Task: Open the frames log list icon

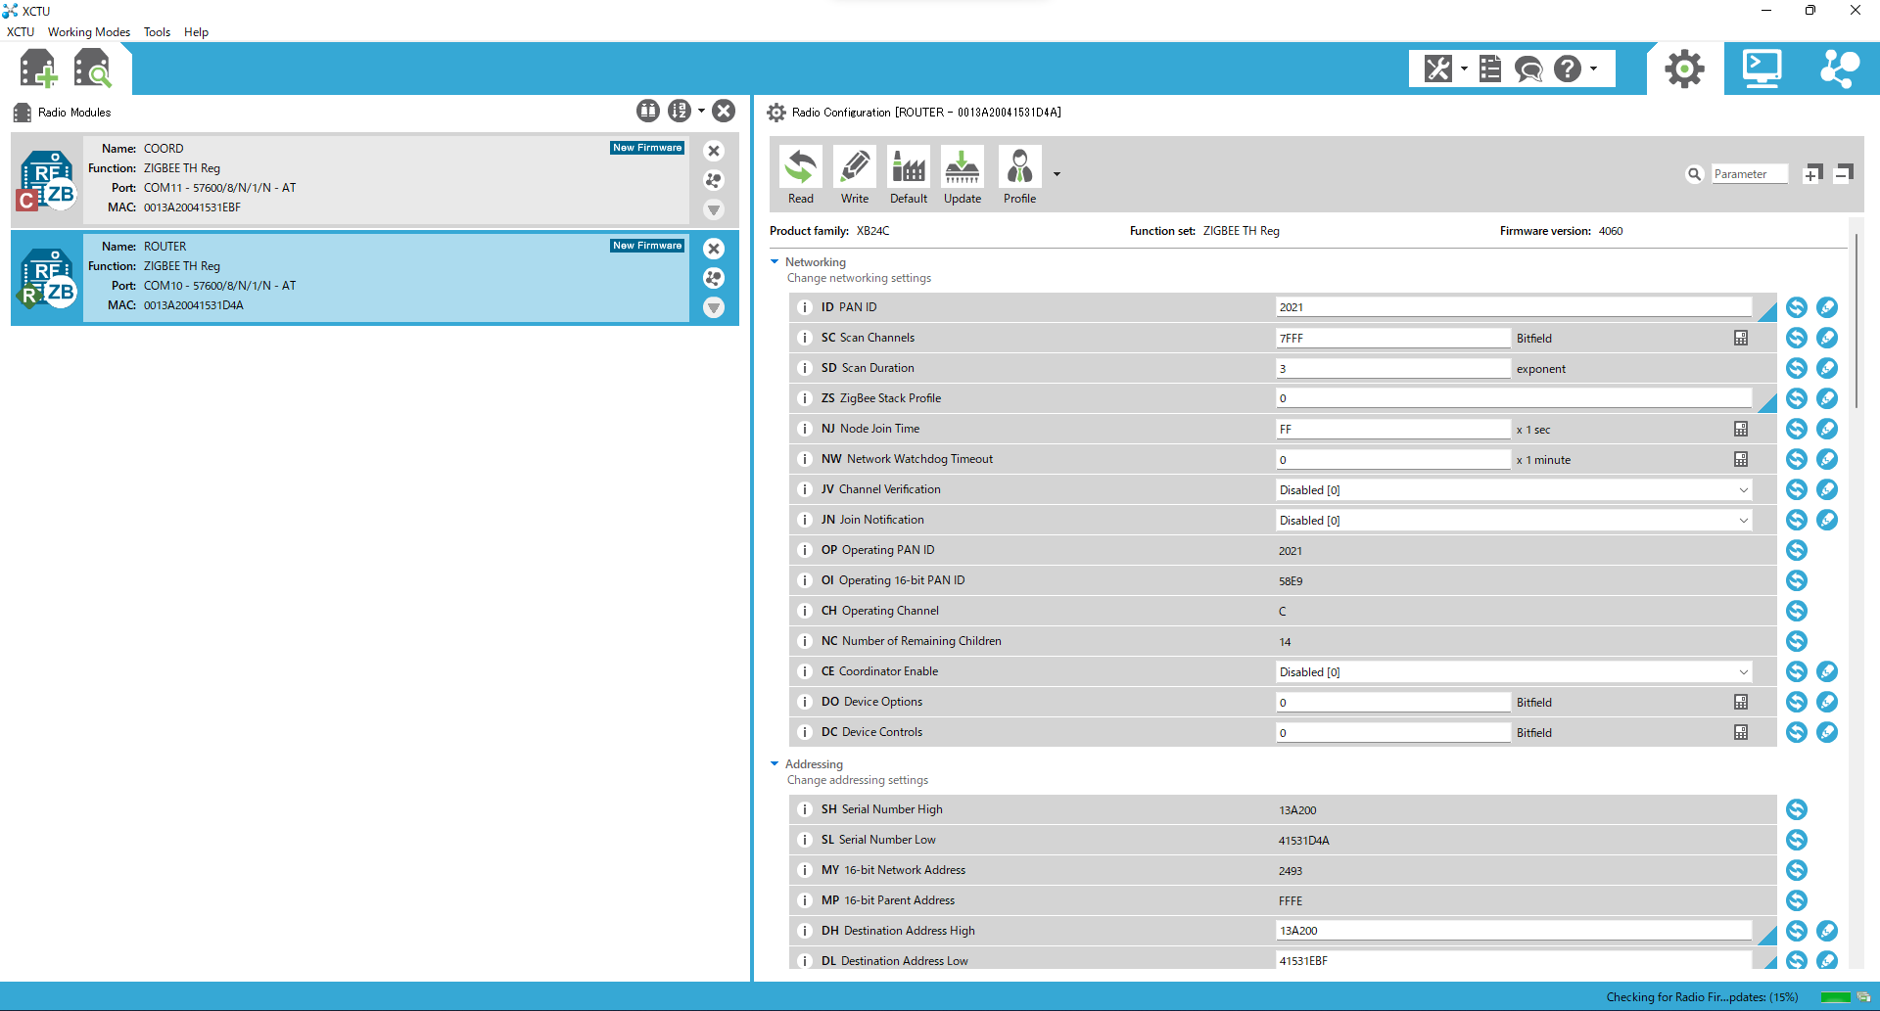Action: tap(1490, 69)
